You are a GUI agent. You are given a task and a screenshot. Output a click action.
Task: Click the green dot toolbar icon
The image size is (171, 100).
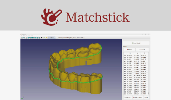pos(44,38)
